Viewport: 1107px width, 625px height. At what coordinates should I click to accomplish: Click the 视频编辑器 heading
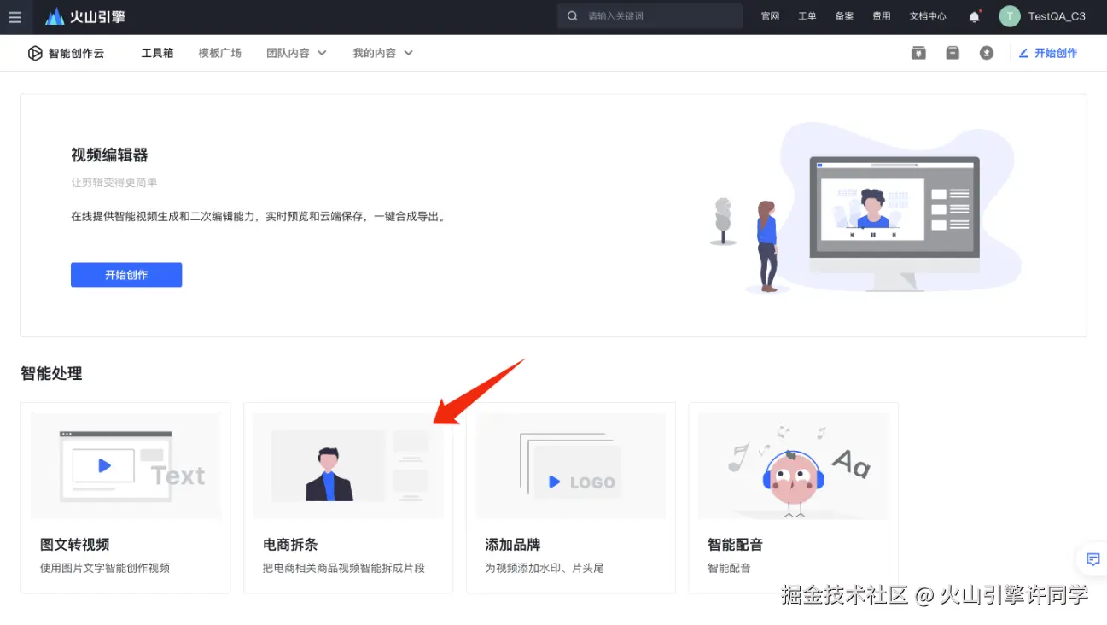click(x=109, y=155)
